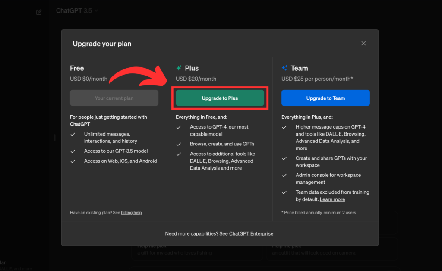The height and width of the screenshot is (271, 442).
Task: Click the checkmark beside Access on Web, iOS
Action: 73,161
